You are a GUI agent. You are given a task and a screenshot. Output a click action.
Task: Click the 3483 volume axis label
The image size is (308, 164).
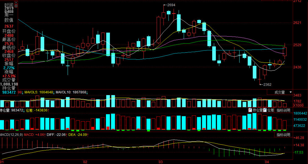tap(298, 95)
